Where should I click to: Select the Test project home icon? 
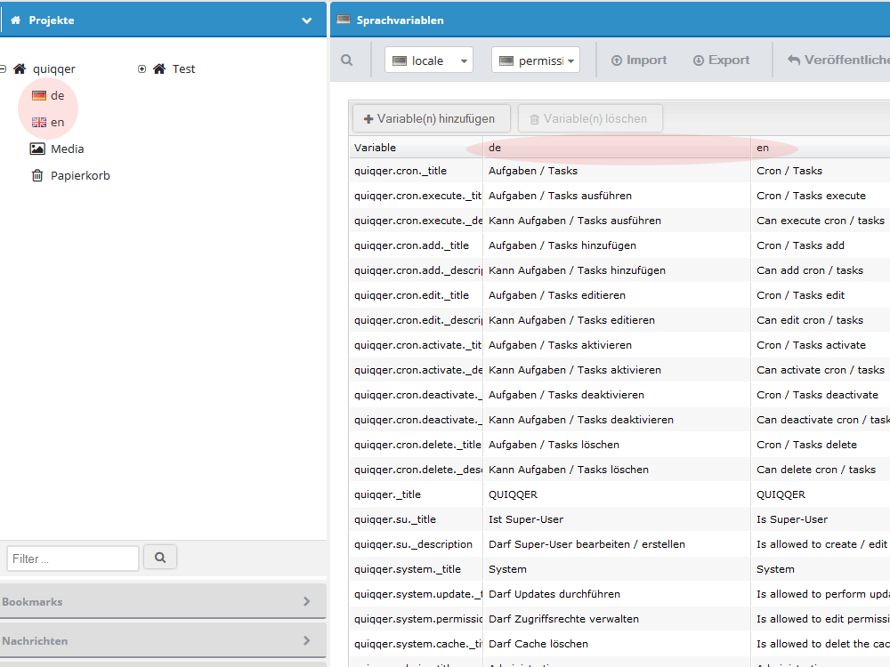pyautogui.click(x=159, y=68)
